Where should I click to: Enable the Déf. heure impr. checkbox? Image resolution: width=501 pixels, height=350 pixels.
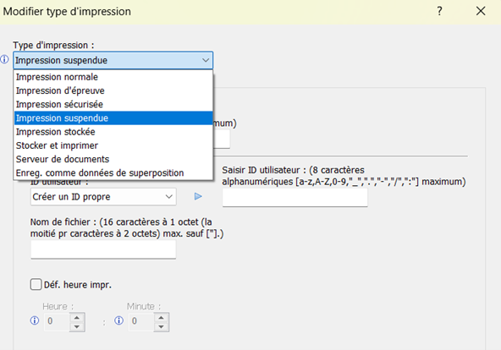[36, 284]
